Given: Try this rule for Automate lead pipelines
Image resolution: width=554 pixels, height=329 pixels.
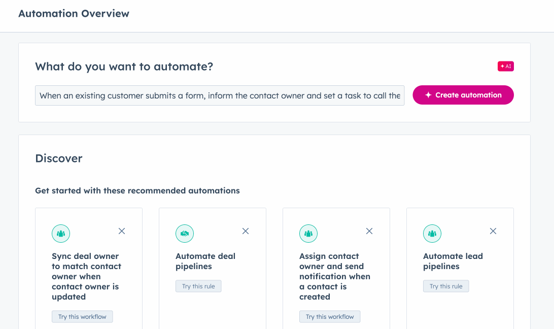Looking at the screenshot, I should click(x=446, y=286).
